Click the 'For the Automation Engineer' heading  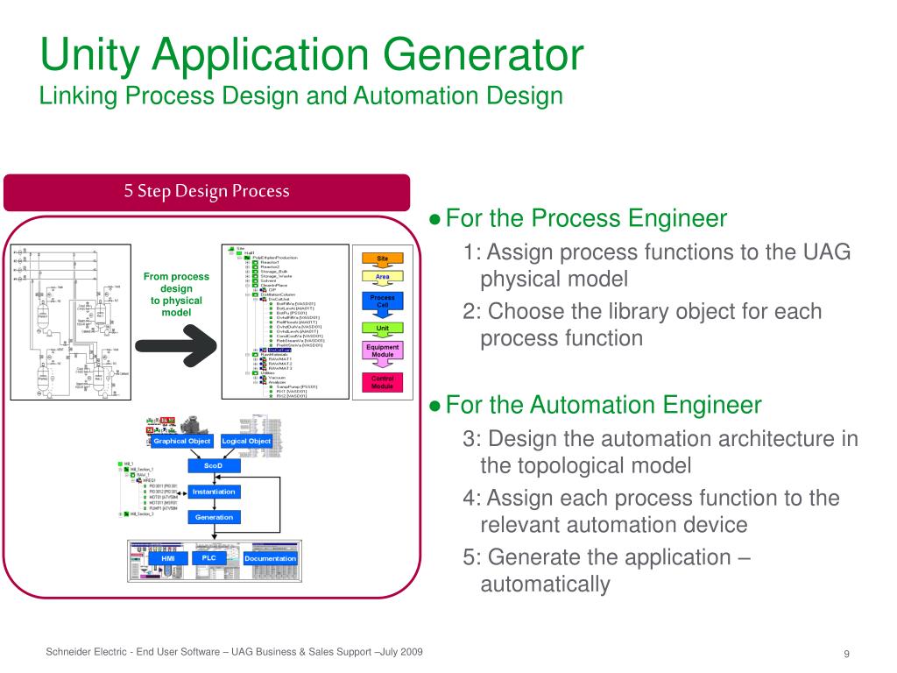pyautogui.click(x=604, y=405)
